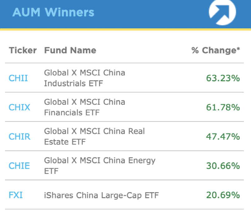Click the 20.69% change value
This screenshot has width=251, height=211.
pyautogui.click(x=223, y=195)
